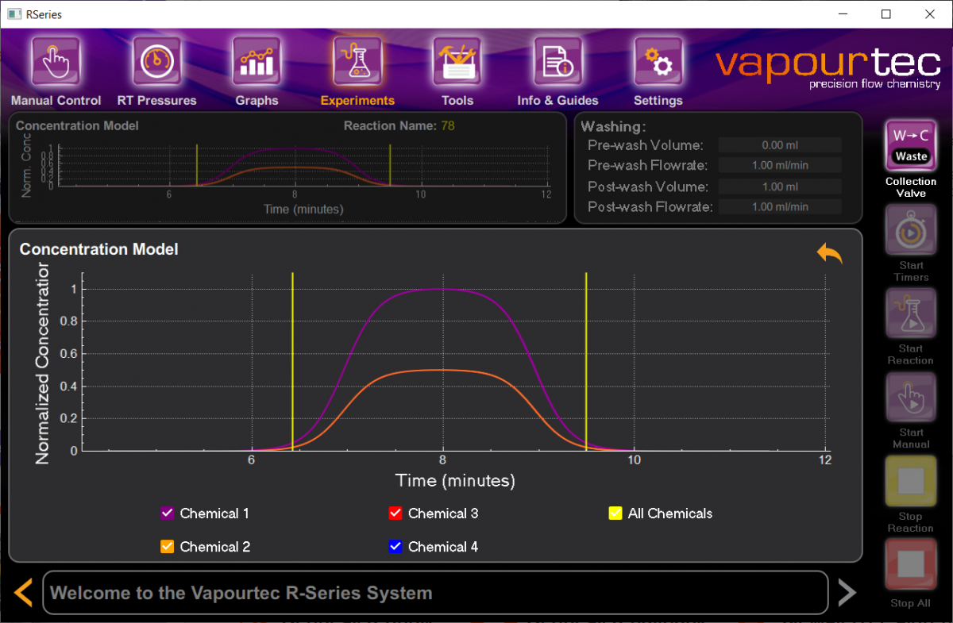Viewport: 953px width, 623px height.
Task: Advance the message bar with right chevron
Action: coord(847,592)
